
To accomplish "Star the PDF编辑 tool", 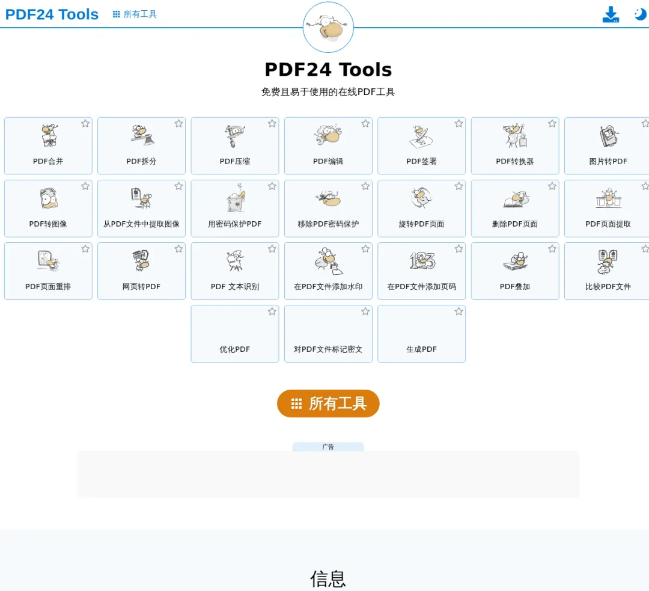I will coord(365,123).
